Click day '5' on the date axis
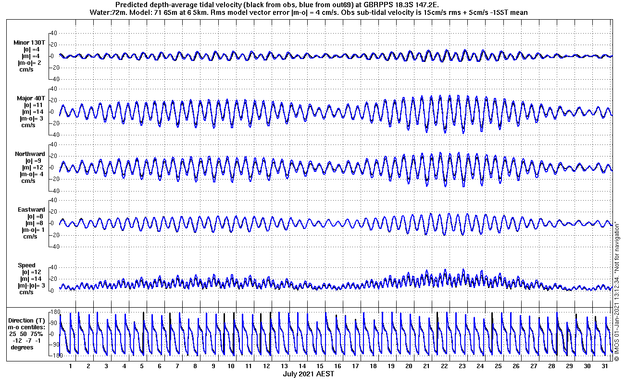This screenshot has height=384, width=625. click(x=142, y=366)
